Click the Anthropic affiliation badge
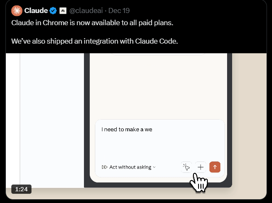272x203 pixels. pos(63,10)
